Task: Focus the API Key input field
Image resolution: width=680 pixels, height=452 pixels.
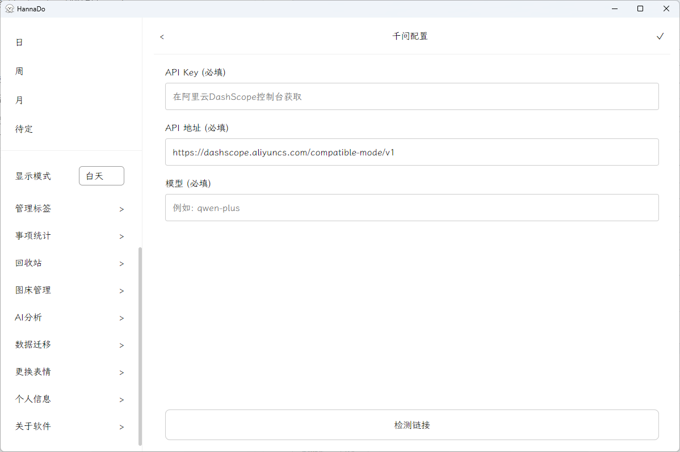Action: tap(412, 96)
